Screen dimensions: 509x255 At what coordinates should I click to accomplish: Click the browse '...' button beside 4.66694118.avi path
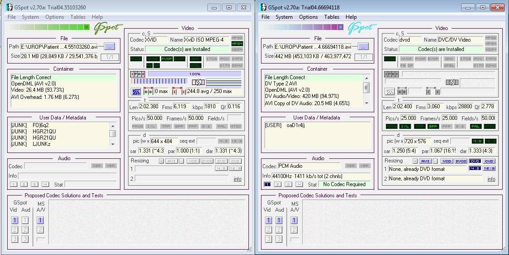pyautogui.click(x=363, y=47)
